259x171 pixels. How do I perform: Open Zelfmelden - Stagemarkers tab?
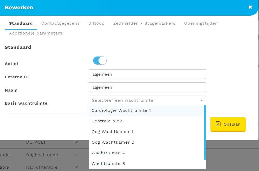(x=144, y=23)
